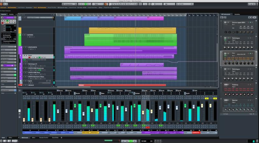Switch to the Inspector tab
This screenshot has width=259, height=143.
pos(4,14)
